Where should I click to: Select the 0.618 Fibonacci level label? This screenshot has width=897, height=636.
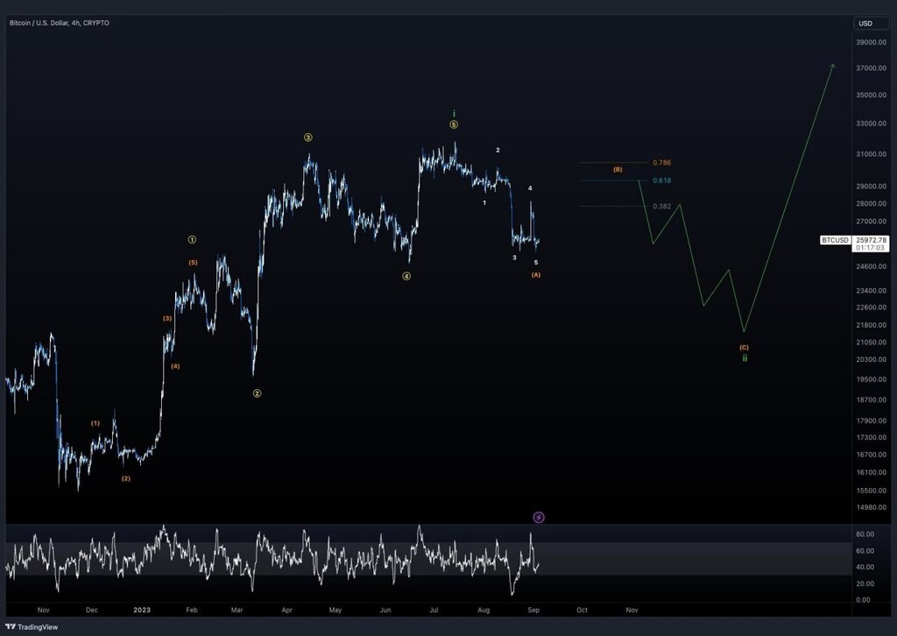pos(662,180)
